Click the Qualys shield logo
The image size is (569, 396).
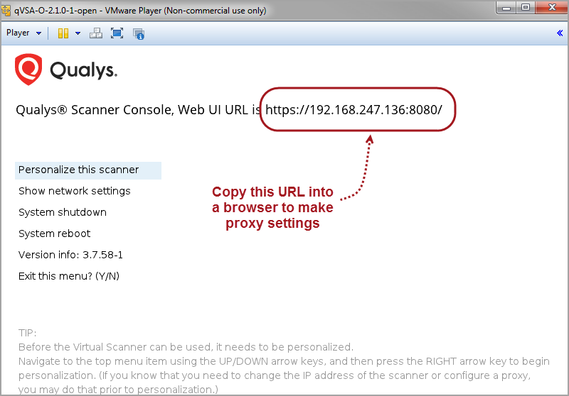28,69
